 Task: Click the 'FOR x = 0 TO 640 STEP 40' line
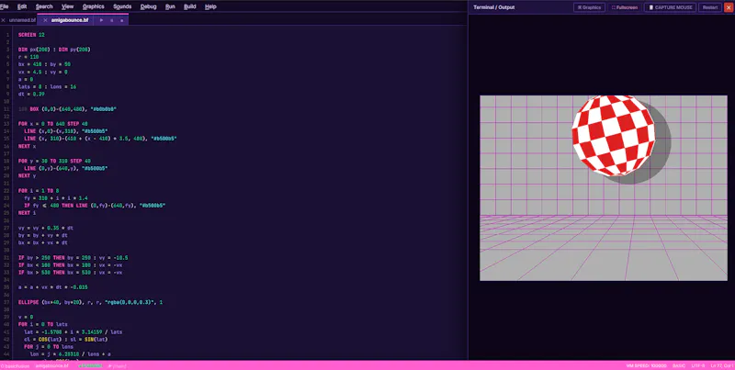[x=53, y=124]
